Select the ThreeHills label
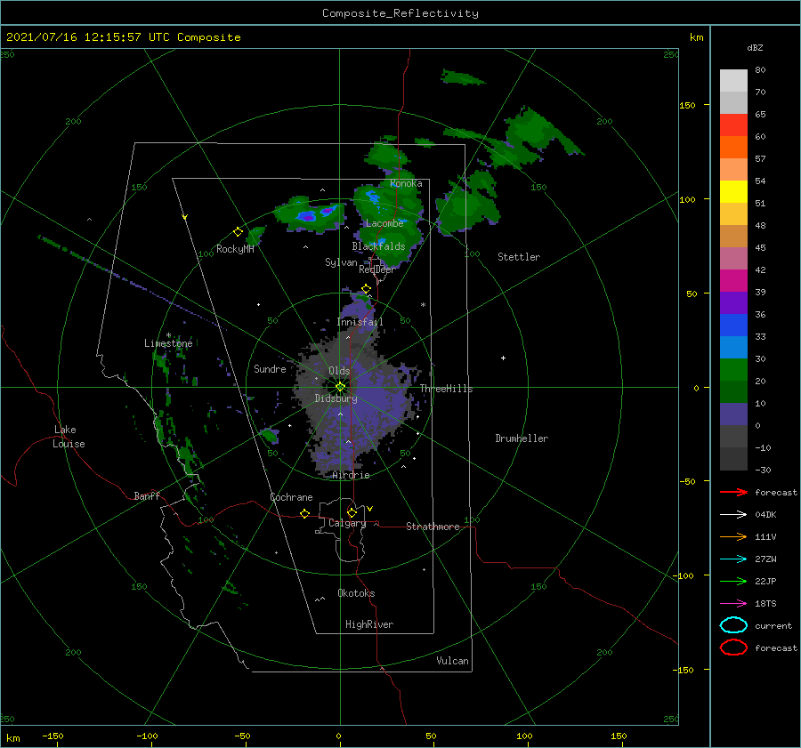Viewport: 801px width, 748px height. 447,389
